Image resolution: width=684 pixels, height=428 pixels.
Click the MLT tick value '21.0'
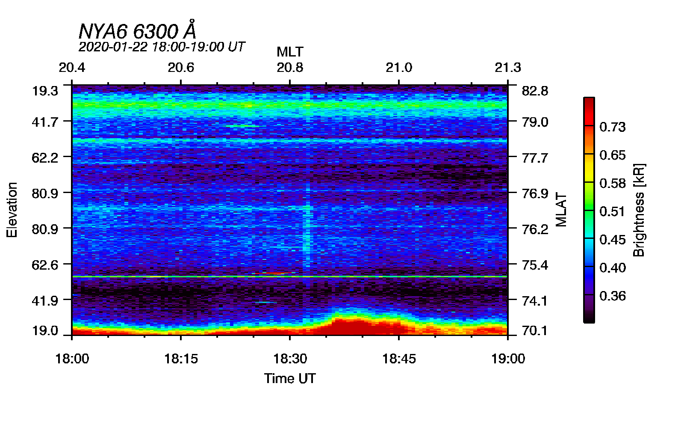point(399,68)
